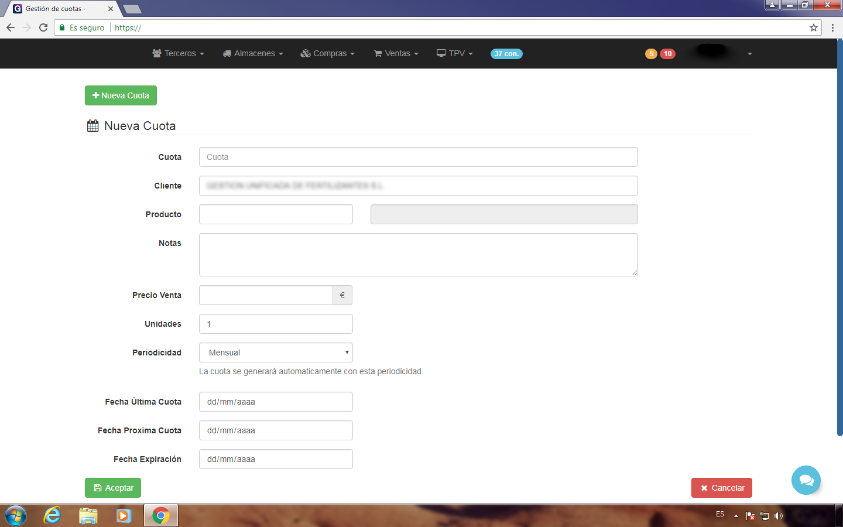This screenshot has width=843, height=527.
Task: Open the Almacenes menu
Action: tap(253, 54)
